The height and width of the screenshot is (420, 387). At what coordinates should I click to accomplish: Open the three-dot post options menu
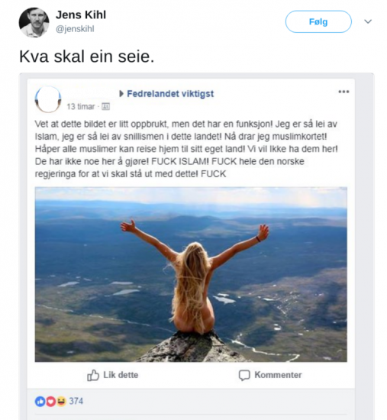tap(343, 92)
